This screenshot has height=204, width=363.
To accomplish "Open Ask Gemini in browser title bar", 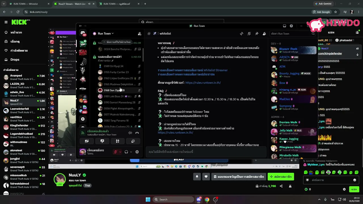I will tap(323, 4).
